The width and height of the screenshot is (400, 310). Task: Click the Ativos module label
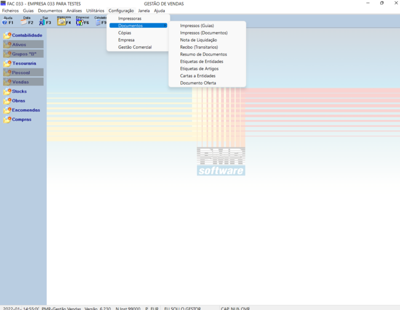coord(19,44)
